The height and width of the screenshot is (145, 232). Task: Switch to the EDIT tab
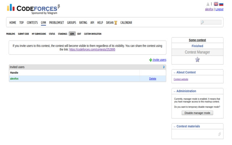[79, 34]
